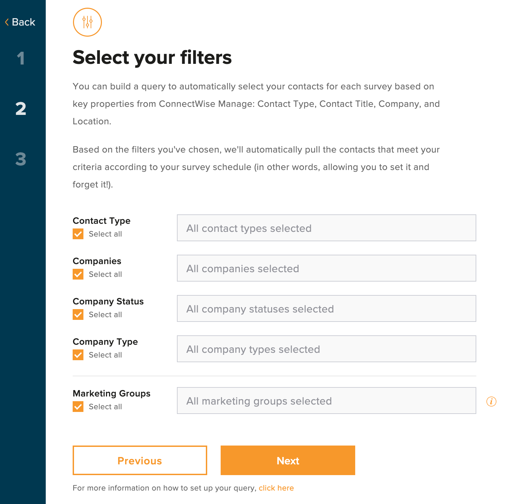Toggle Select all under Companies

78,274
